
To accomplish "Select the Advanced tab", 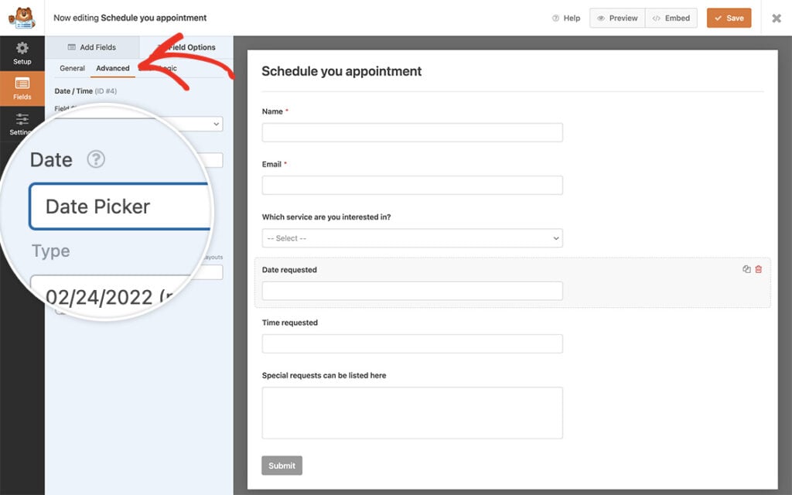I will coord(113,68).
